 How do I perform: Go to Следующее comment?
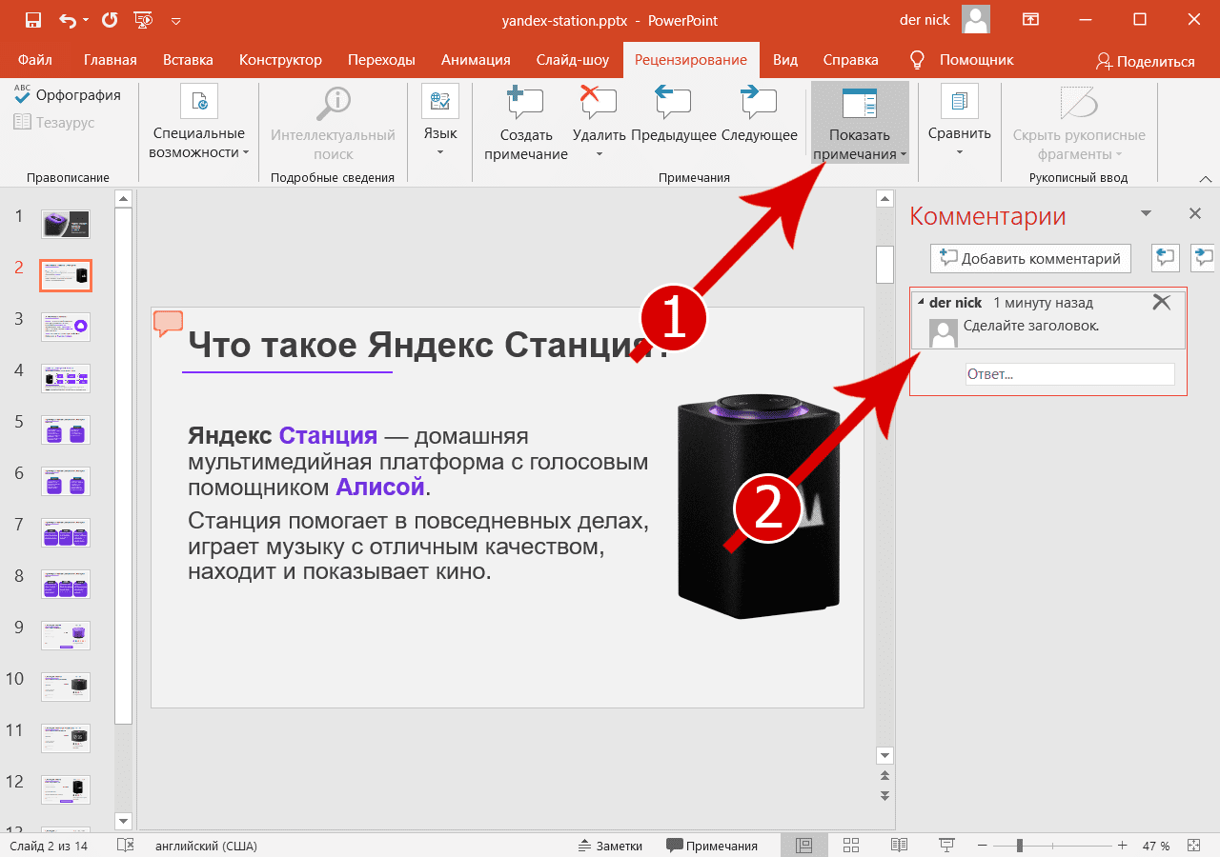coord(759,114)
